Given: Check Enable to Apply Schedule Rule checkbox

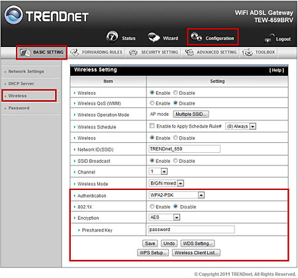Looking at the screenshot, I should tap(152, 126).
